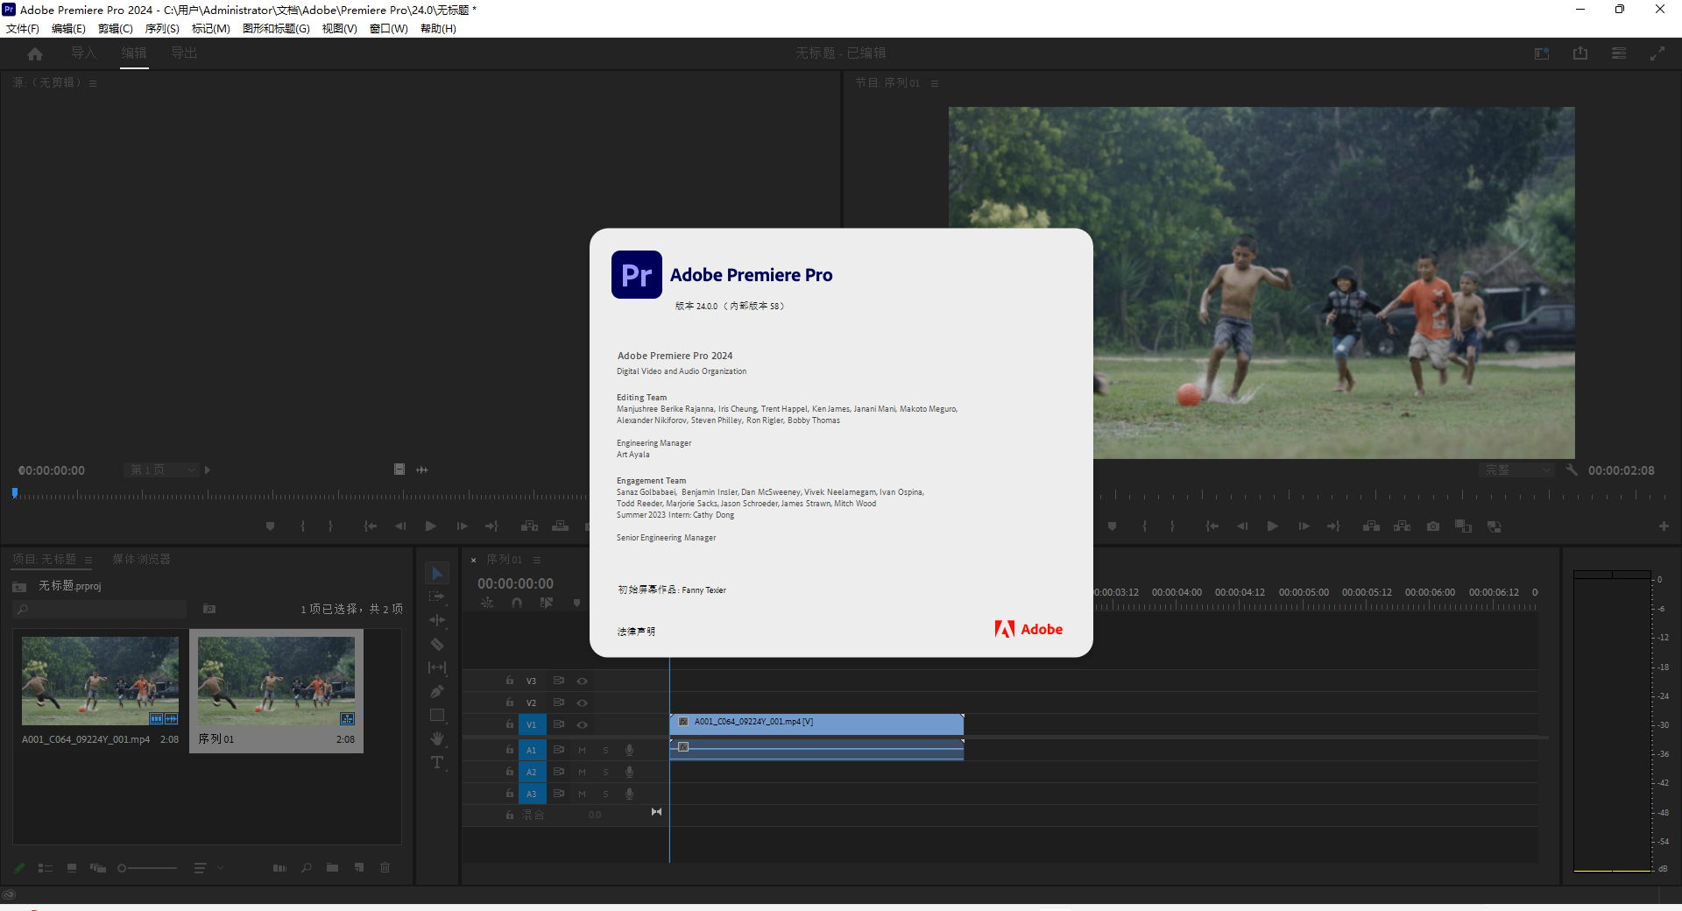Open the 序列(S) menu
Image resolution: width=1682 pixels, height=911 pixels.
click(x=162, y=29)
